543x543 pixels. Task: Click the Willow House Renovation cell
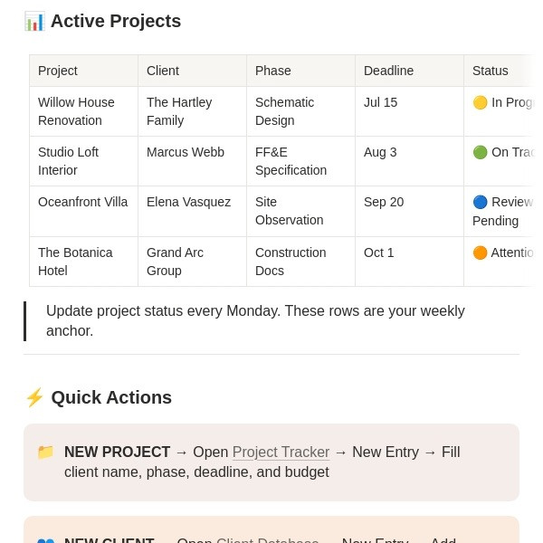[84, 111]
